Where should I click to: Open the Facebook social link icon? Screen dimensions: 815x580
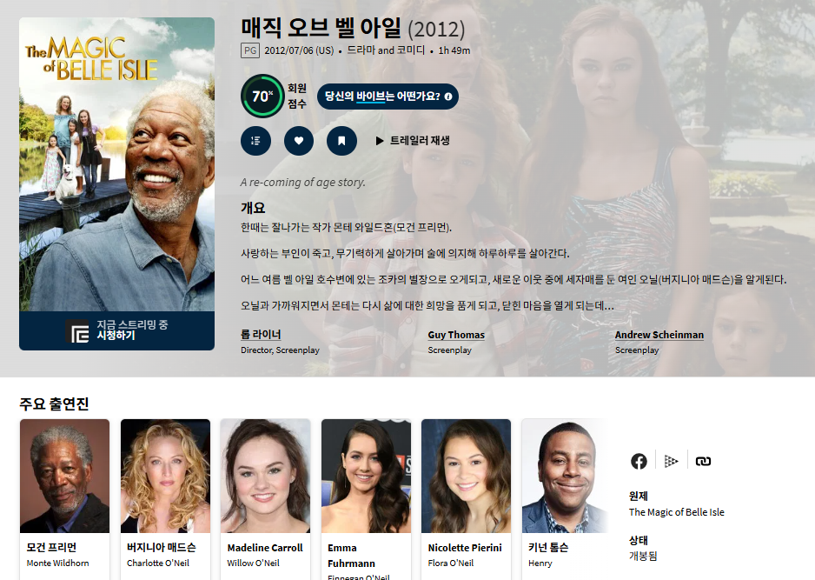tap(639, 461)
